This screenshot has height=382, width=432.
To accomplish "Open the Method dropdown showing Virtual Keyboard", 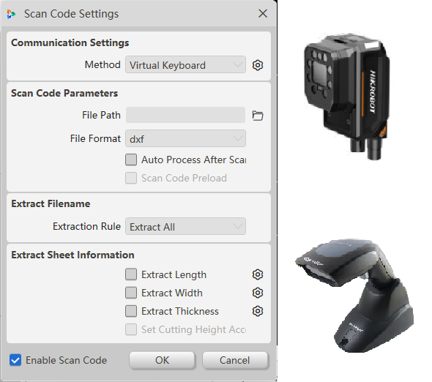I will [185, 65].
